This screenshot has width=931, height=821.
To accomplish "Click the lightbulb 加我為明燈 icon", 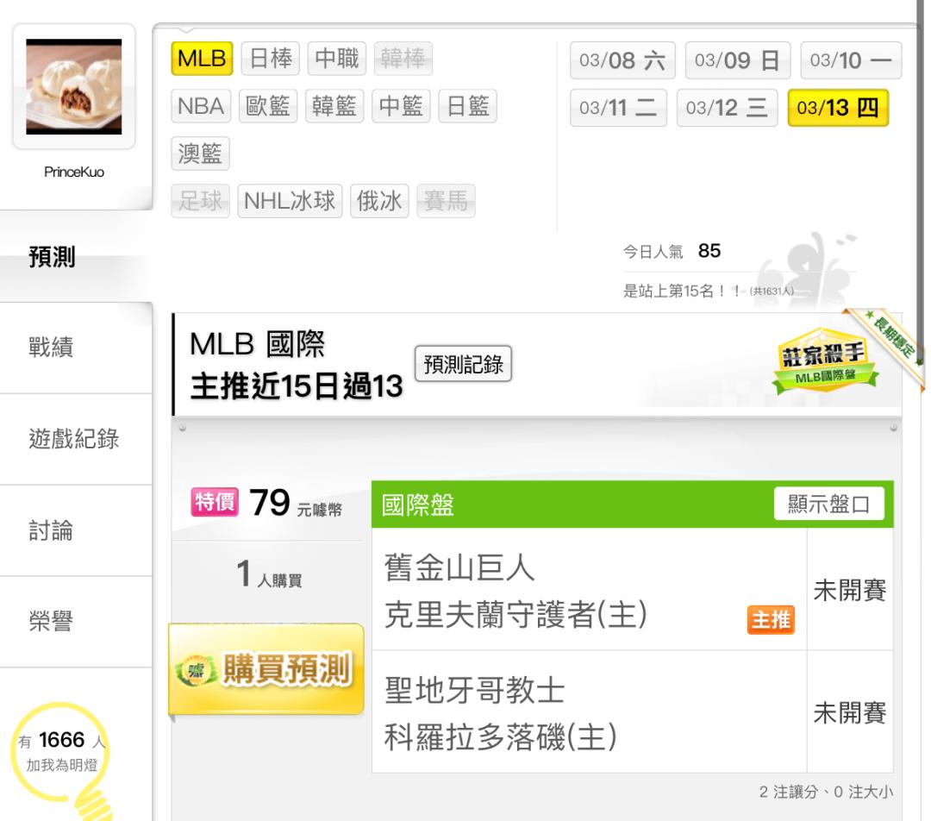I will 62,761.
